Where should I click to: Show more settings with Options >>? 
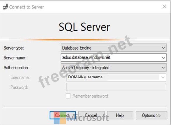pyautogui.click(x=151, y=115)
